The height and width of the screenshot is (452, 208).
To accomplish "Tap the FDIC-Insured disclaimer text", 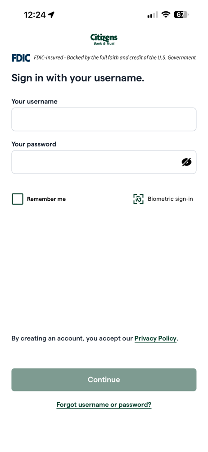I will coord(115,58).
